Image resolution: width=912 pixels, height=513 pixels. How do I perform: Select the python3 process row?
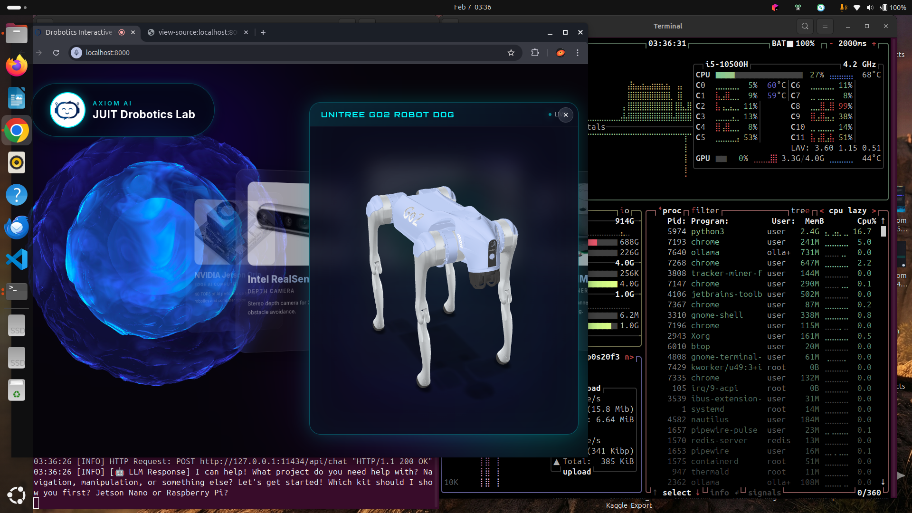(769, 231)
